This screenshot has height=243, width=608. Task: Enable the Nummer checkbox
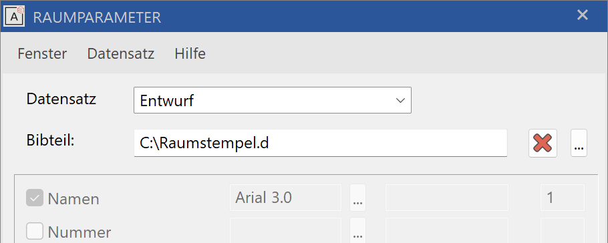point(35,232)
